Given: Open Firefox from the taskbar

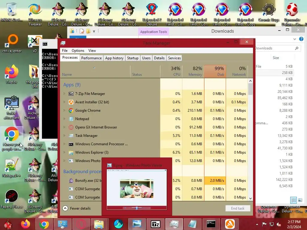Looking at the screenshot, I should [x=26, y=224].
